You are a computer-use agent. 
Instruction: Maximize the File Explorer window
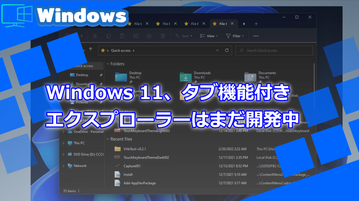[297, 17]
